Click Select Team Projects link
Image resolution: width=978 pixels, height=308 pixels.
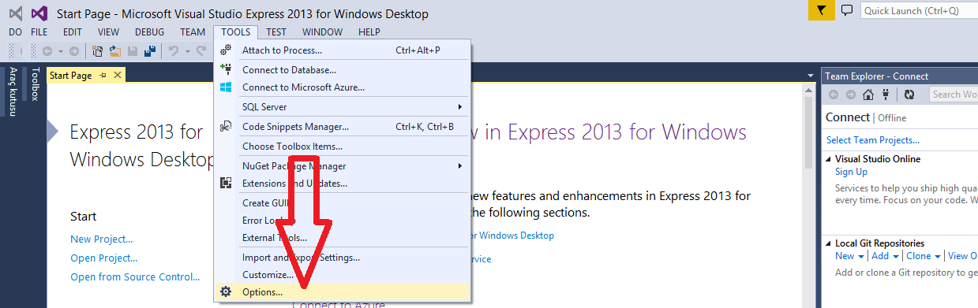tap(872, 140)
